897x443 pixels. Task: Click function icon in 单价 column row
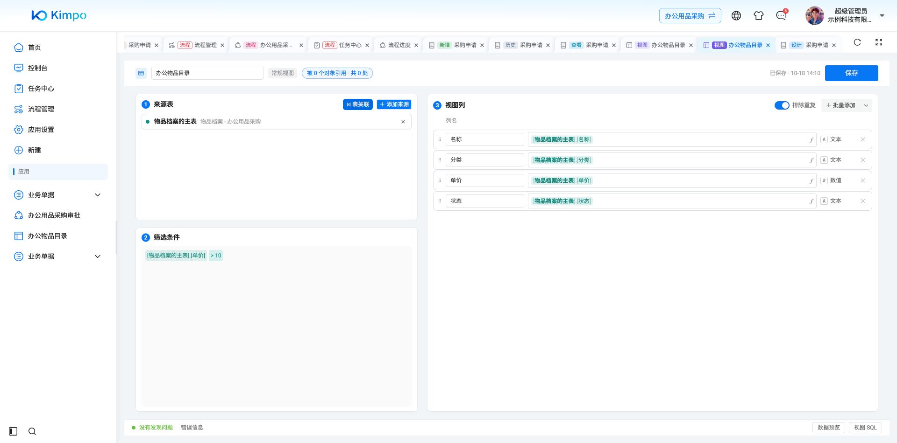[812, 181]
